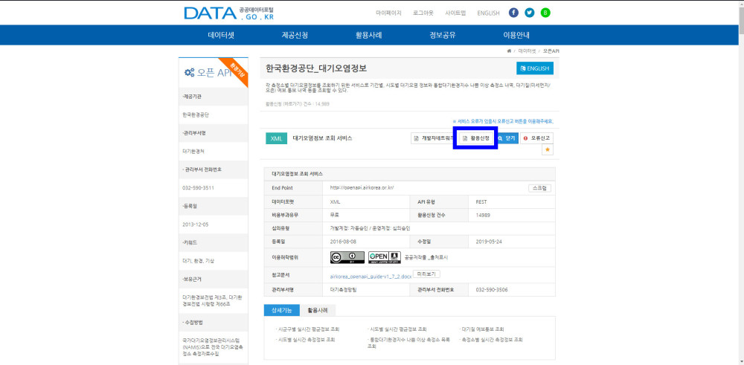Image resolution: width=744 pixels, height=365 pixels.
Task: Click the XML format badge
Action: click(276, 138)
